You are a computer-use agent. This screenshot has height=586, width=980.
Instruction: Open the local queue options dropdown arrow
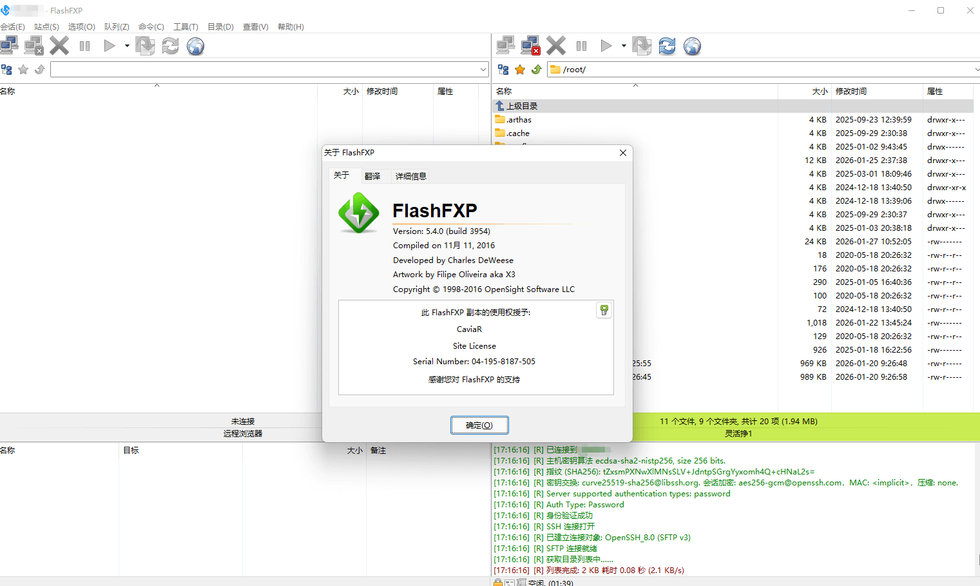click(x=126, y=46)
